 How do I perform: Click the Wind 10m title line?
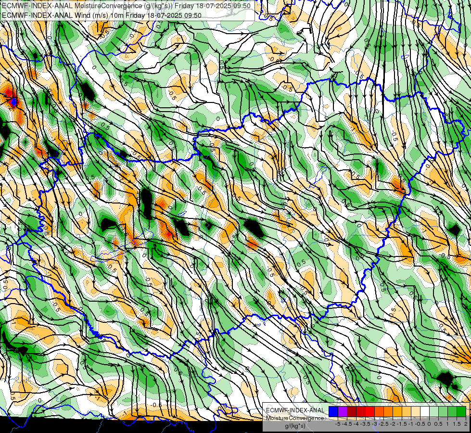pyautogui.click(x=102, y=15)
